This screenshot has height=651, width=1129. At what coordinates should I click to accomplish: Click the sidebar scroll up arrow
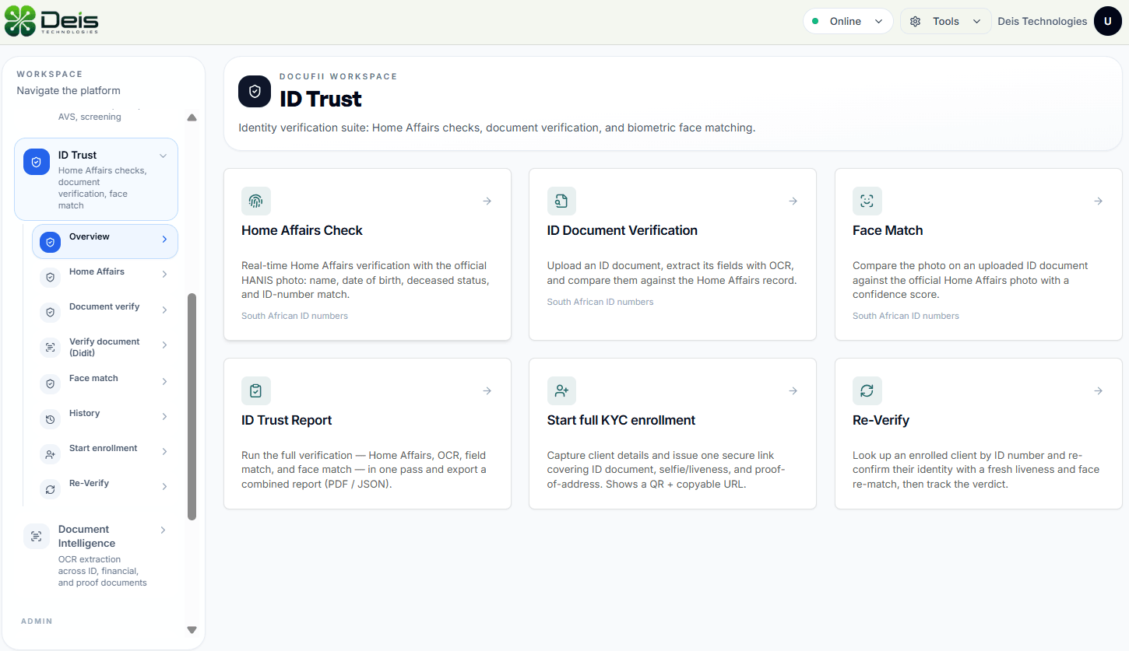click(x=192, y=117)
